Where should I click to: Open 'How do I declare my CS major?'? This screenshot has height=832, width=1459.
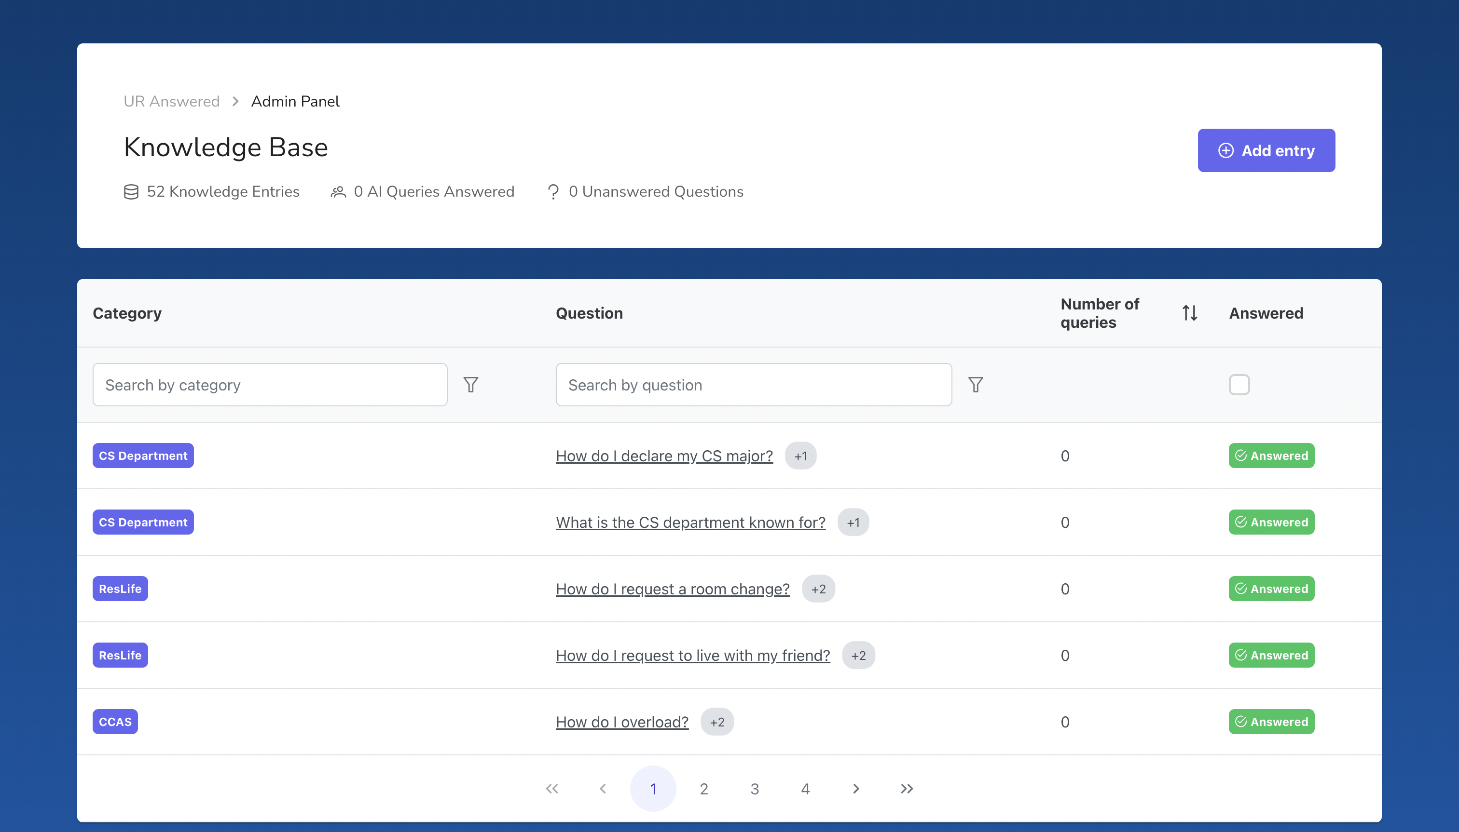tap(664, 456)
